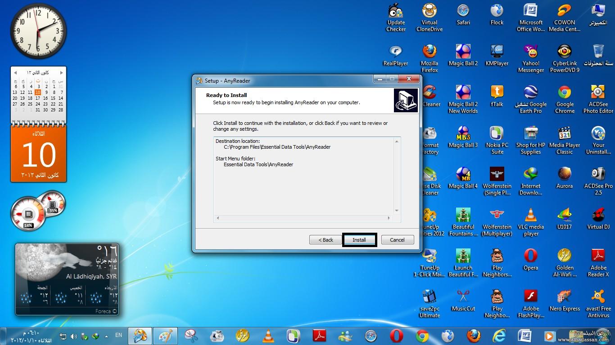Select the ACDSee Photo Editor desktop icon
The width and height of the screenshot is (615, 345).
point(598,100)
